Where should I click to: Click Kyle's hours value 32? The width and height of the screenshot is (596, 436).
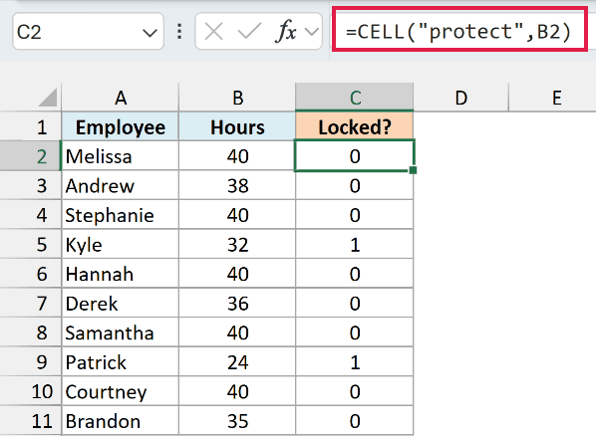[x=237, y=244]
